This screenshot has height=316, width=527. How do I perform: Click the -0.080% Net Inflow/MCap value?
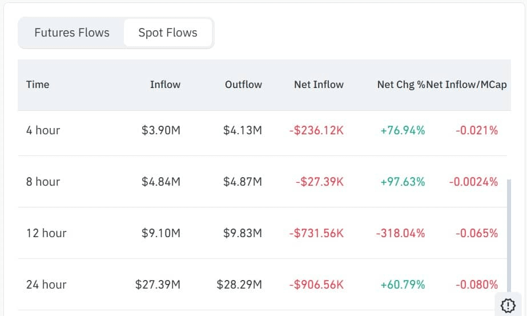[x=477, y=285]
